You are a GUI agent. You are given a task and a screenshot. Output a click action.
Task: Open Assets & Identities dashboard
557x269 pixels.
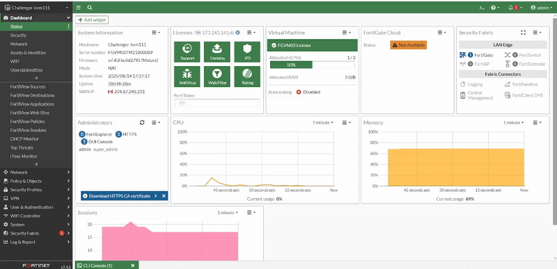[x=36, y=53]
